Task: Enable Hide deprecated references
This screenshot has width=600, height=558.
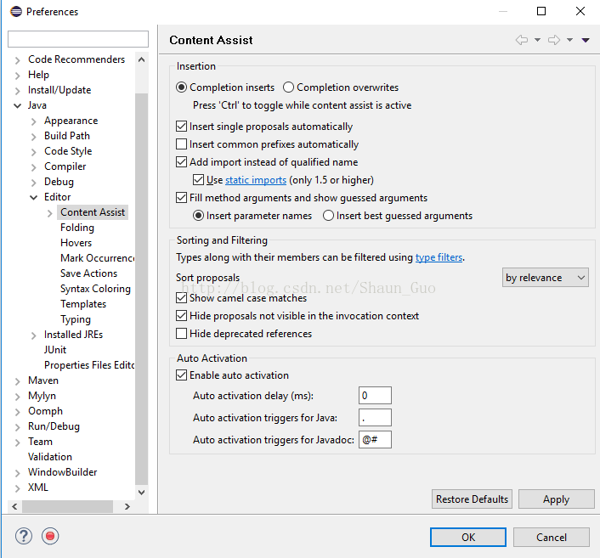Action: [x=181, y=334]
